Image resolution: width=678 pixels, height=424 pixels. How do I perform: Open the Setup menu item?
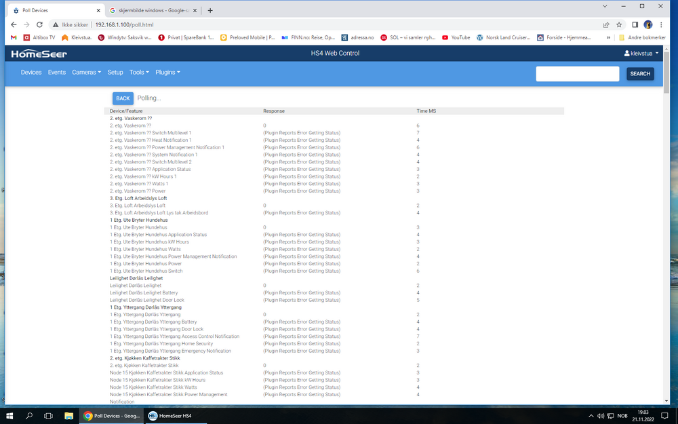coord(115,73)
